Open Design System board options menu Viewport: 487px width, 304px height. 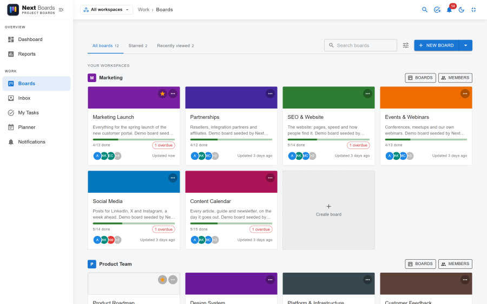[x=270, y=280]
